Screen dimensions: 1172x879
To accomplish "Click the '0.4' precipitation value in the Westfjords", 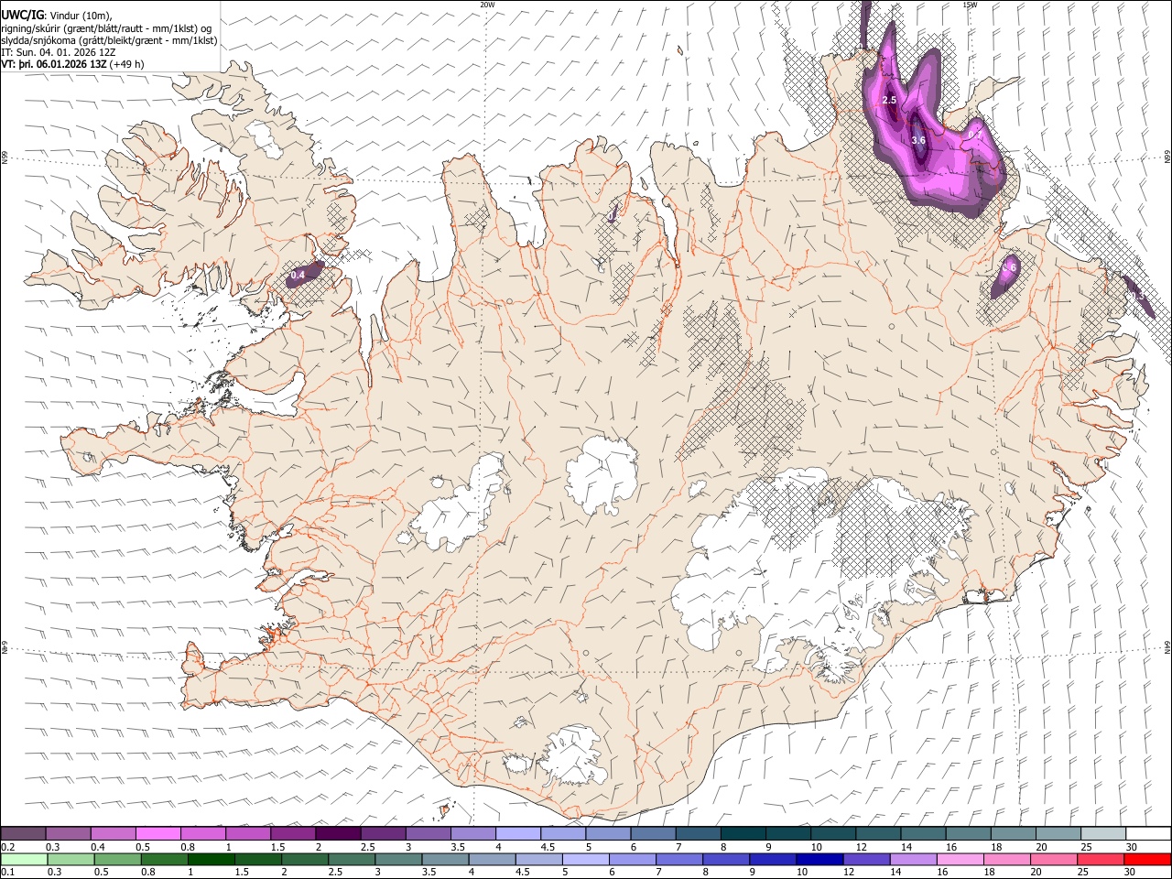I will tap(298, 275).
